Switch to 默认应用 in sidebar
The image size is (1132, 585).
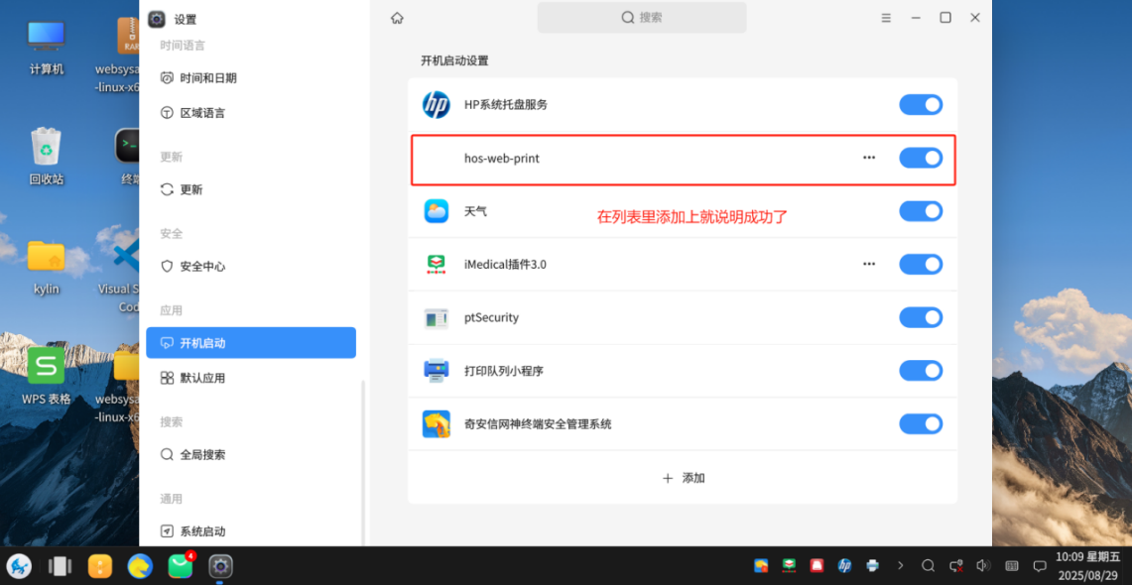point(251,378)
